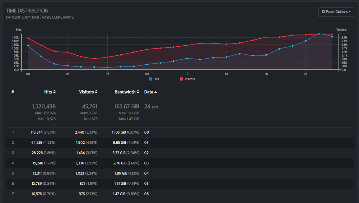This screenshot has width=359, height=203.
Task: Click the Hits data point at hour 00
Action: point(28,46)
